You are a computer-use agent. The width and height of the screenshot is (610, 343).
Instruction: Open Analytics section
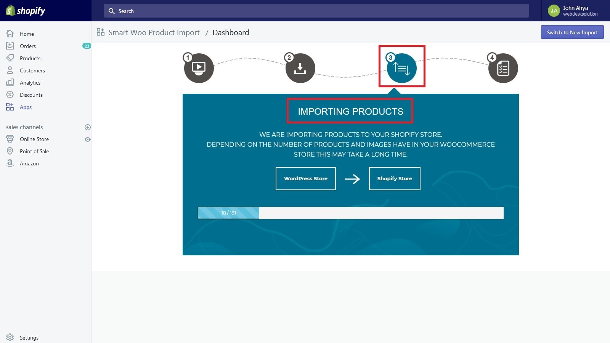[30, 83]
